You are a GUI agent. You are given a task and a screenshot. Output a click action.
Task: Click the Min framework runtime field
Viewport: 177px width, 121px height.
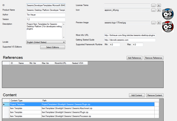[x=115, y=45]
